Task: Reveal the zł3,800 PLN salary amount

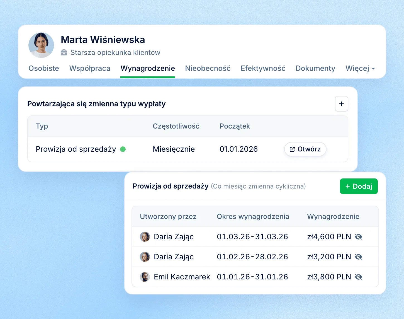Action: click(359, 277)
